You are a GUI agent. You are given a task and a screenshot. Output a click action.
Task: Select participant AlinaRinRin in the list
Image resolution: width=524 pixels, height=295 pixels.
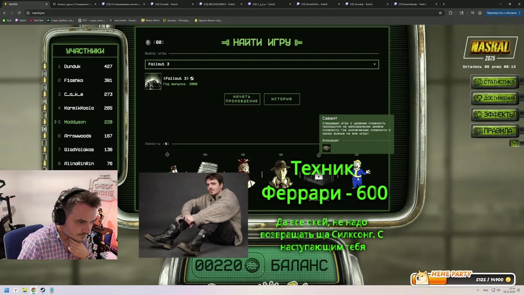(x=85, y=163)
